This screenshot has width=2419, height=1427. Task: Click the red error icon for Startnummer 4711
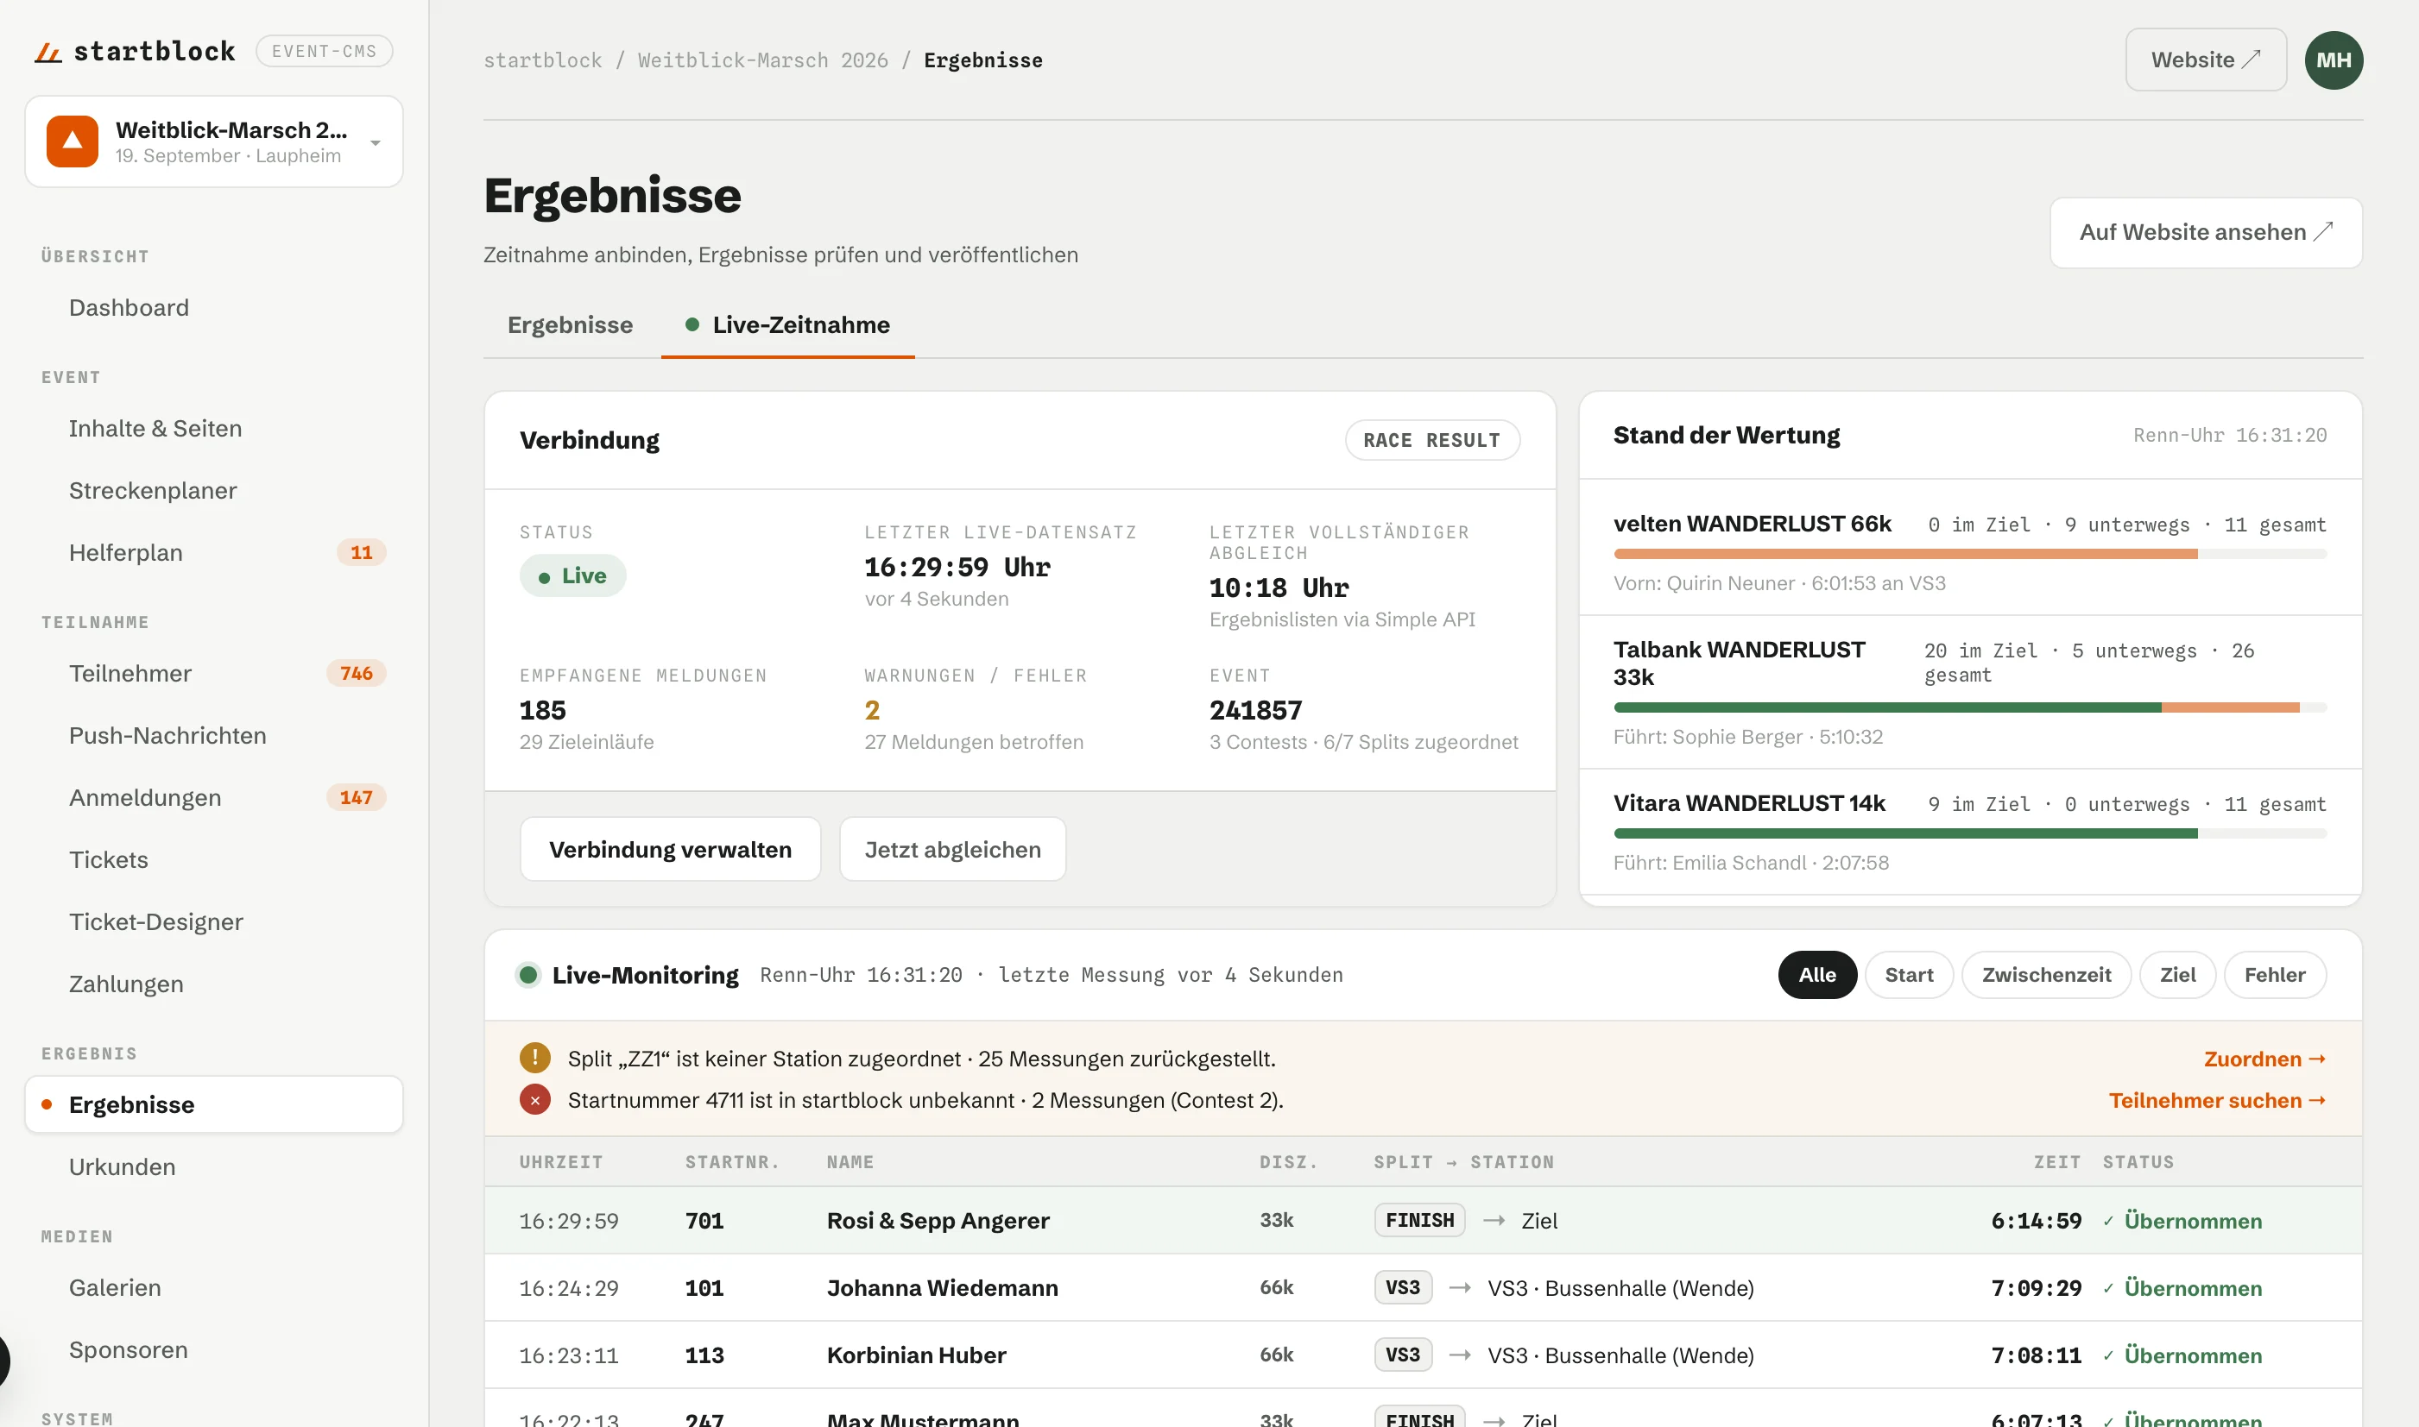click(x=535, y=1099)
